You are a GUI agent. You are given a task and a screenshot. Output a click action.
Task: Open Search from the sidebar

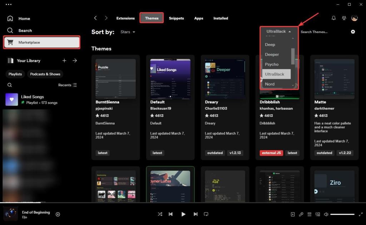point(19,31)
